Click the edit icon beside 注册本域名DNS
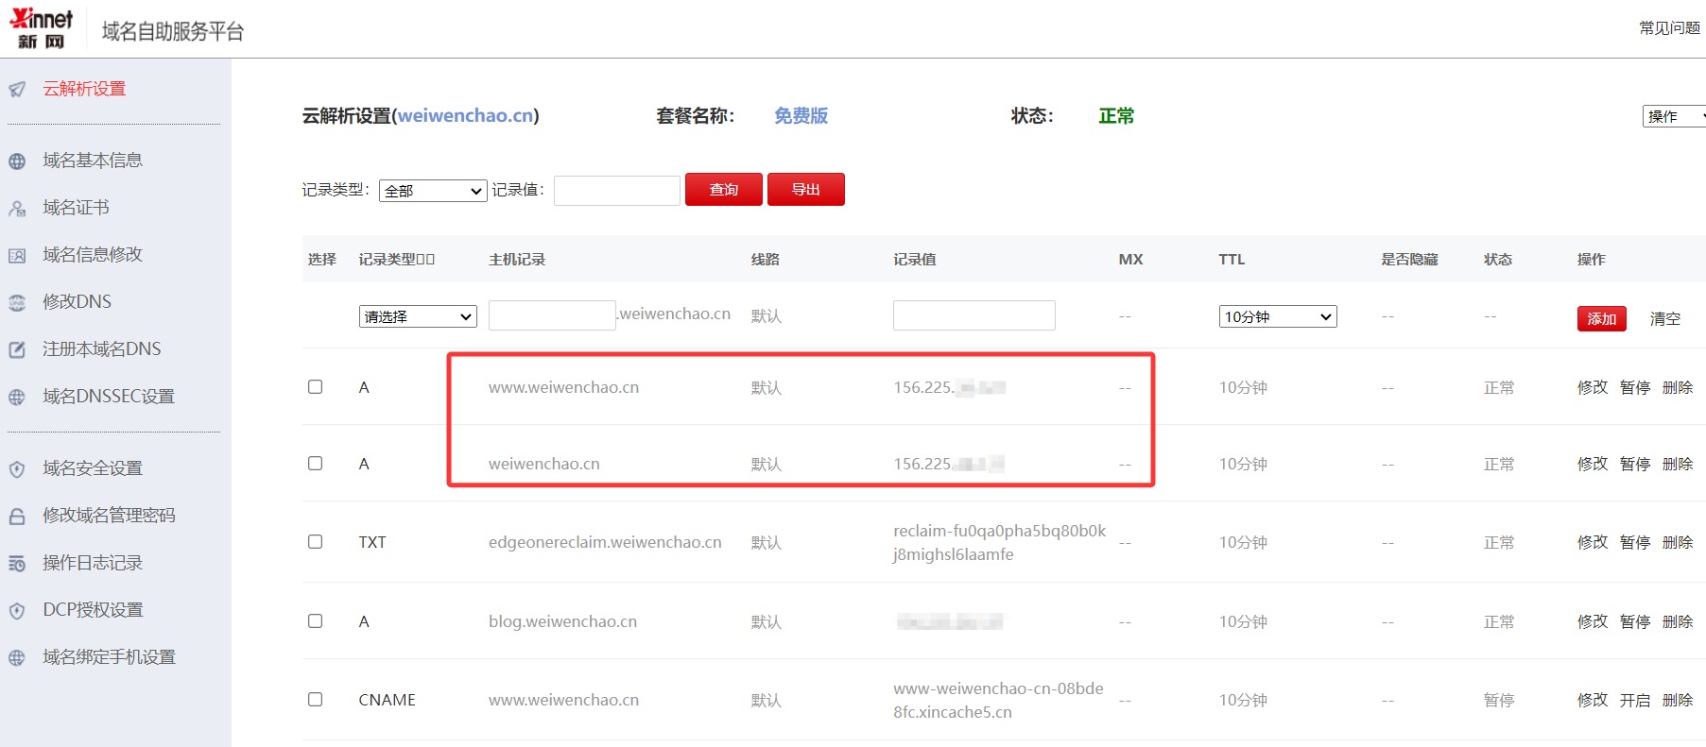Screen dimensions: 1706x747 tap(17, 350)
